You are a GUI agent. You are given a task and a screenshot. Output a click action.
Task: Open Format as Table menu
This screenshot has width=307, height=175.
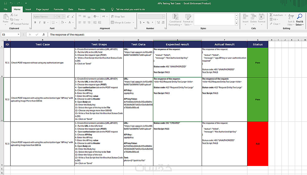pyautogui.click(x=188, y=20)
